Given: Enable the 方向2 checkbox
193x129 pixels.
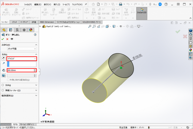Looking at the screenshot, I should point(3,85).
